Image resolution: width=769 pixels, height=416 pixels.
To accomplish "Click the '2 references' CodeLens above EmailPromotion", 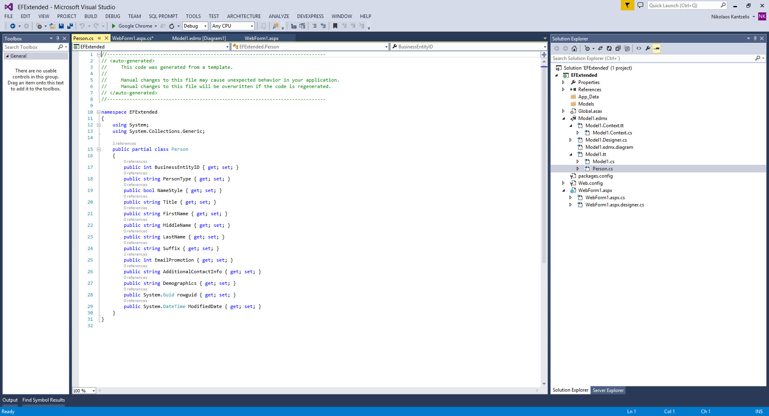I will coord(135,254).
